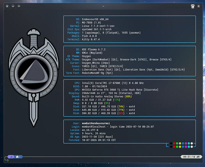Click the yellow '85%' sound volume value
This screenshot has height=167, width=205.
point(128,97)
